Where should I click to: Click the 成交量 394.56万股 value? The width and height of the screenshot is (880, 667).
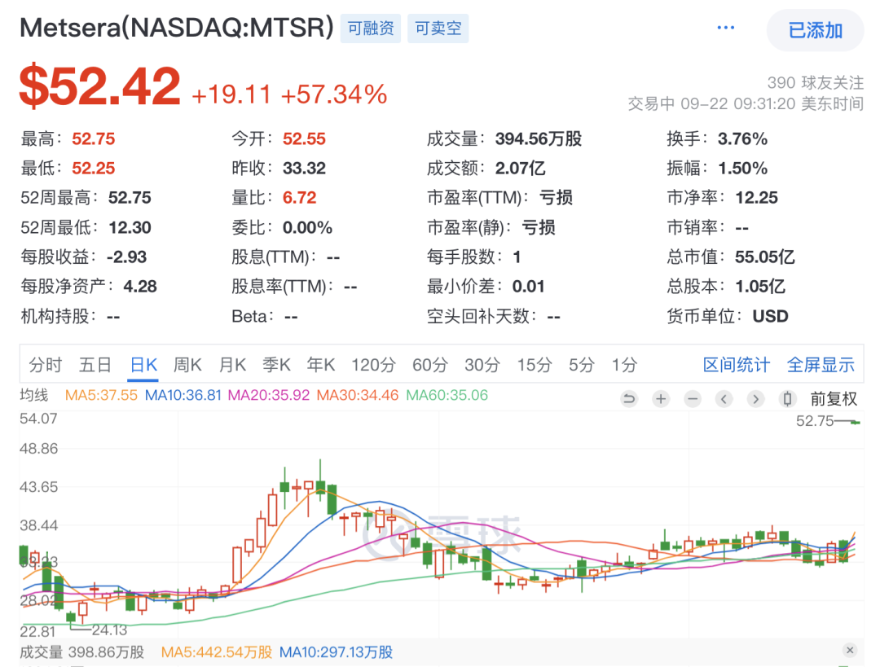coord(539,138)
